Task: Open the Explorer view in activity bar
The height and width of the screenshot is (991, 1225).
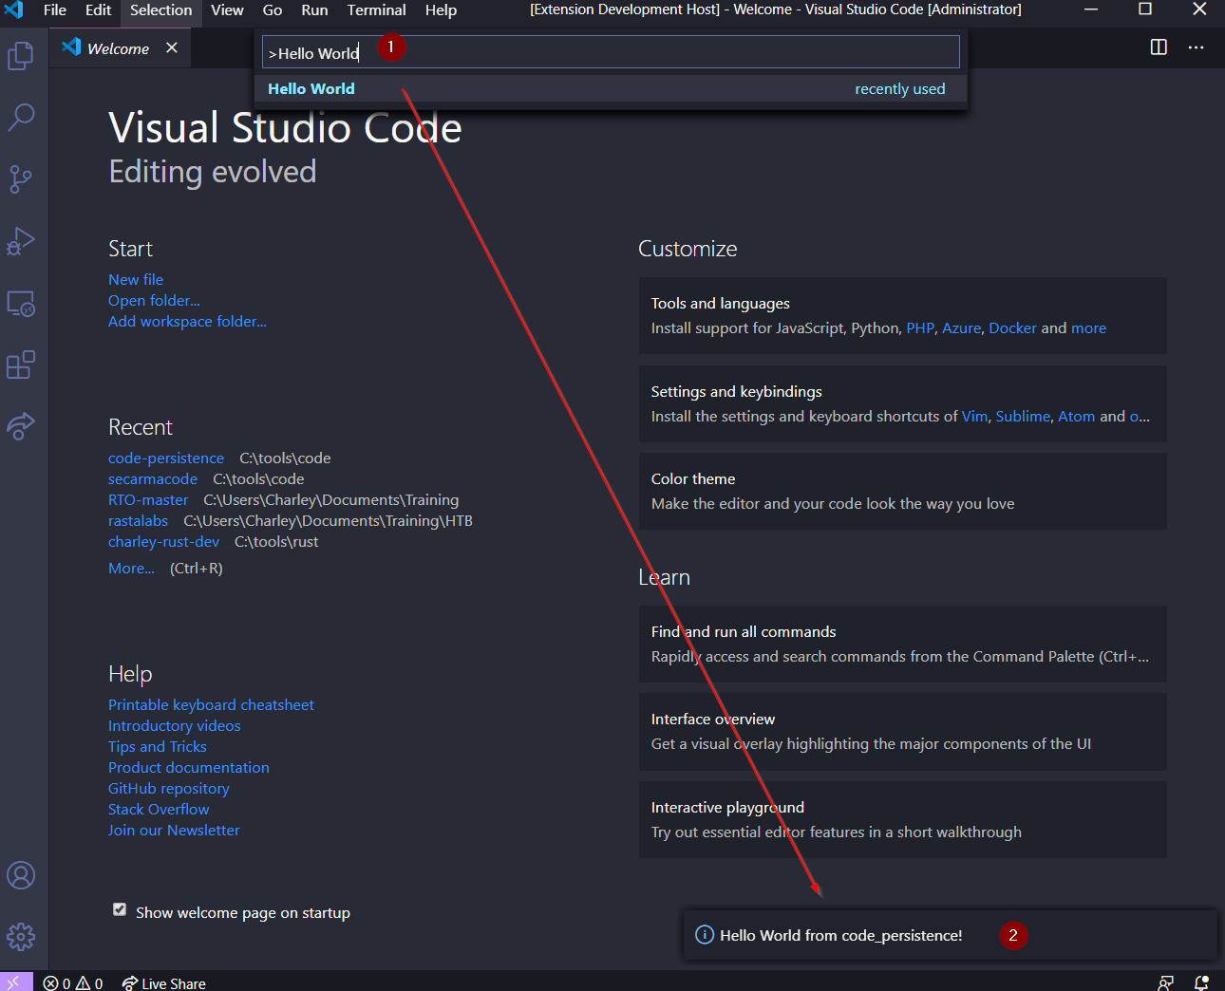Action: pyautogui.click(x=21, y=56)
